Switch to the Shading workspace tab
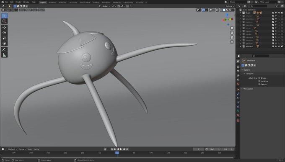Screen dimensions: 285x162 96,3
